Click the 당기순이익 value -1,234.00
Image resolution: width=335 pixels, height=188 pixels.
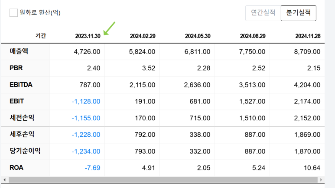coord(86,151)
